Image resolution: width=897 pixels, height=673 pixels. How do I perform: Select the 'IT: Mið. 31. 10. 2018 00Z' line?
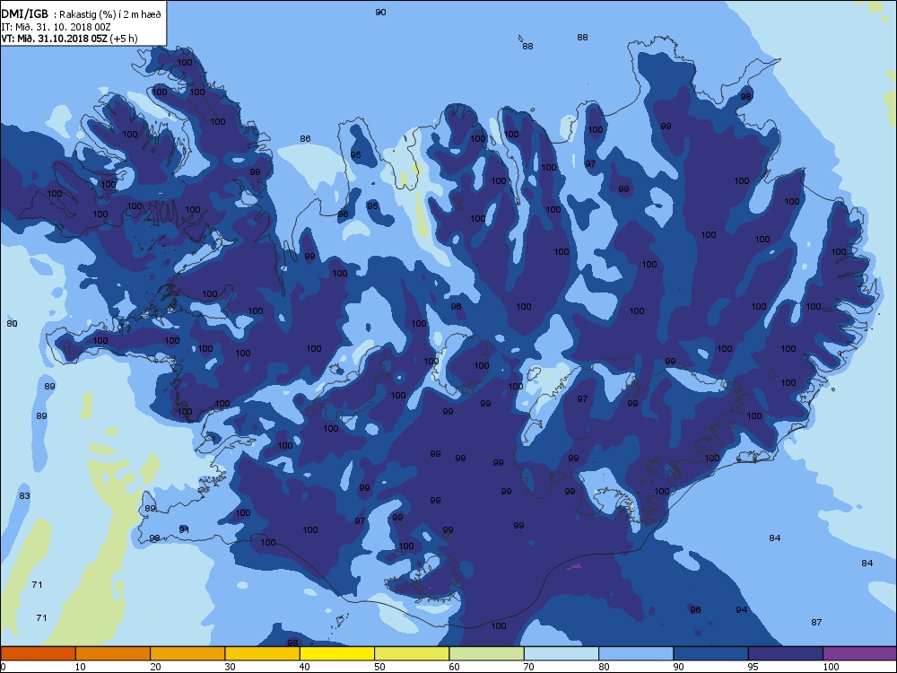[56, 27]
